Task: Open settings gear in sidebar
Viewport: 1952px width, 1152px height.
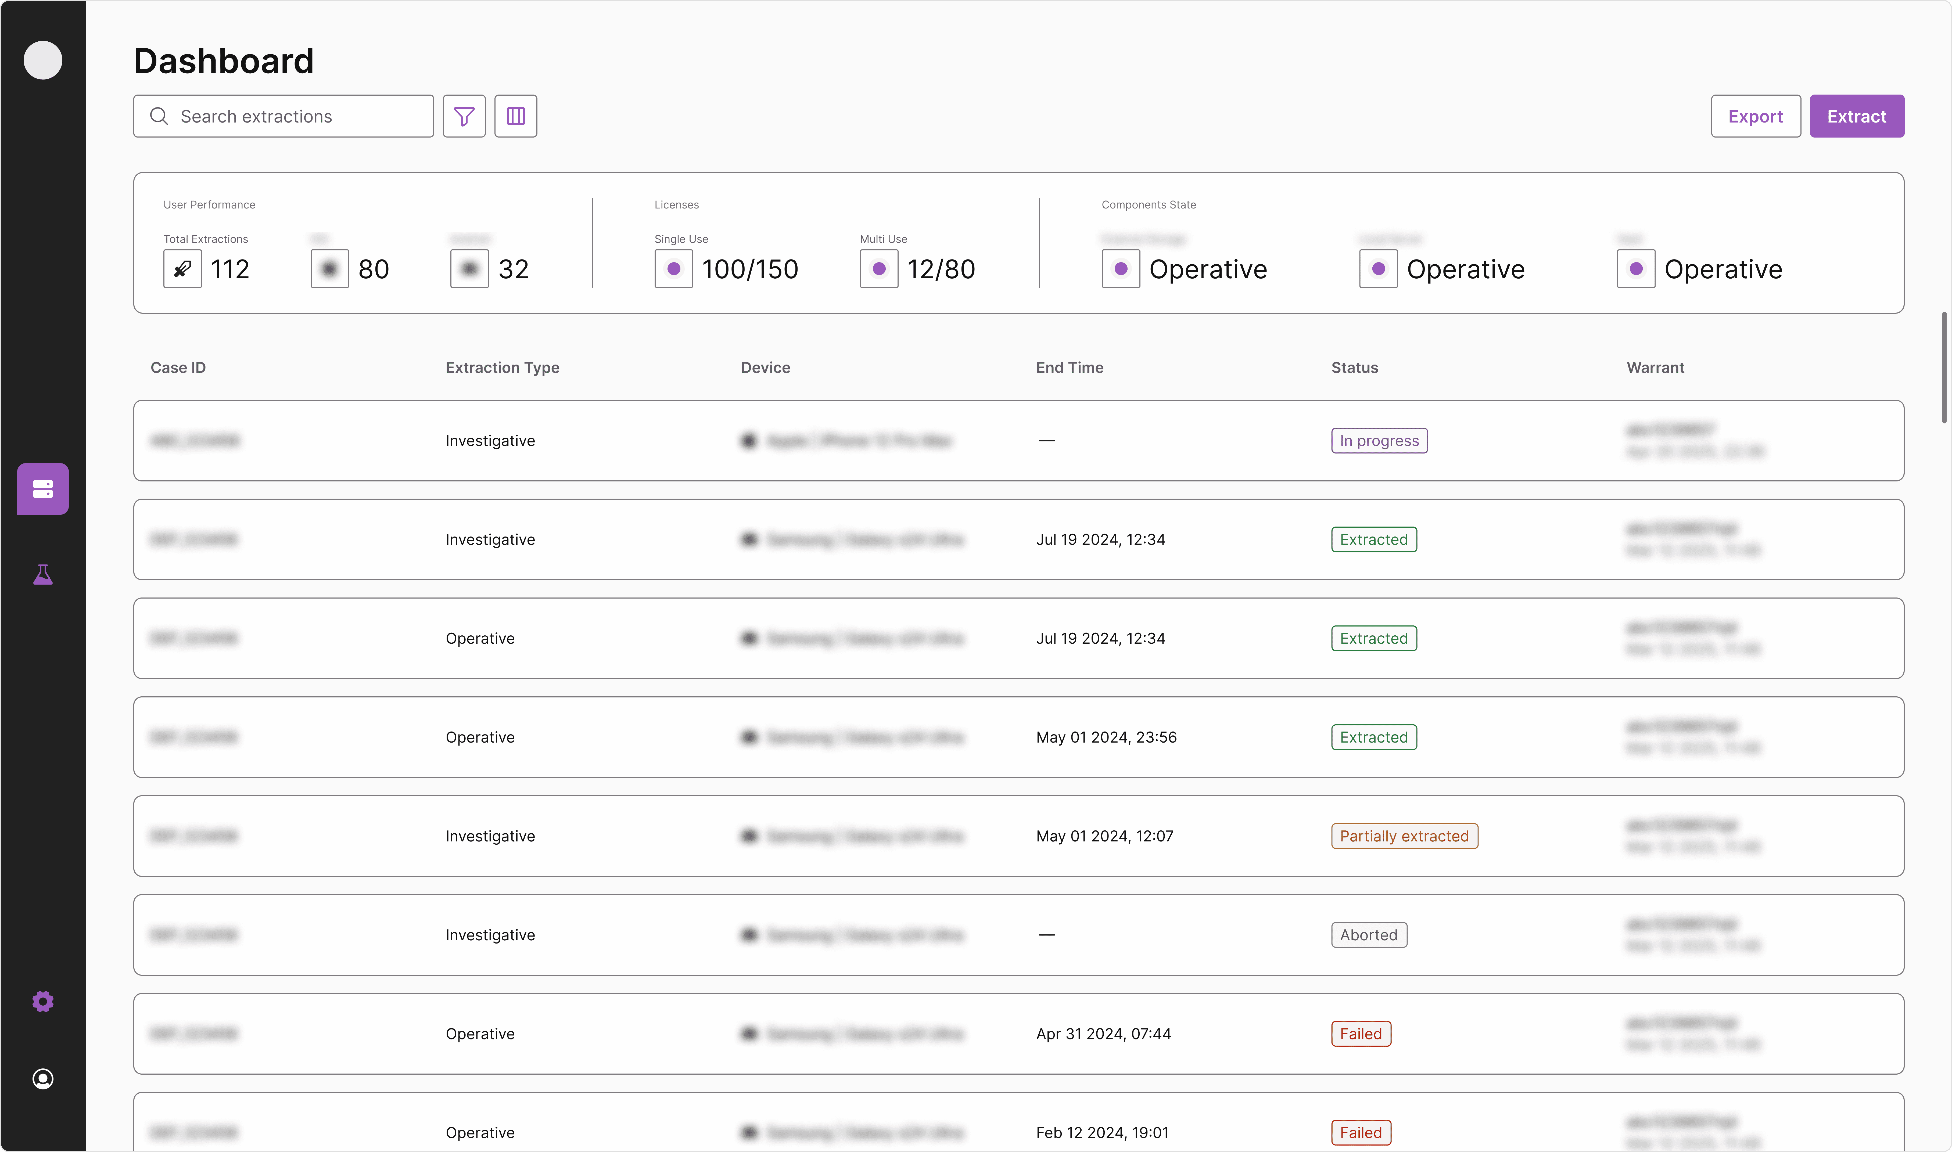Action: click(x=43, y=1001)
